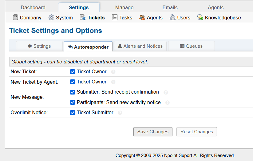
Task: Switch to Alerts and Notices tab
Action: click(x=140, y=46)
